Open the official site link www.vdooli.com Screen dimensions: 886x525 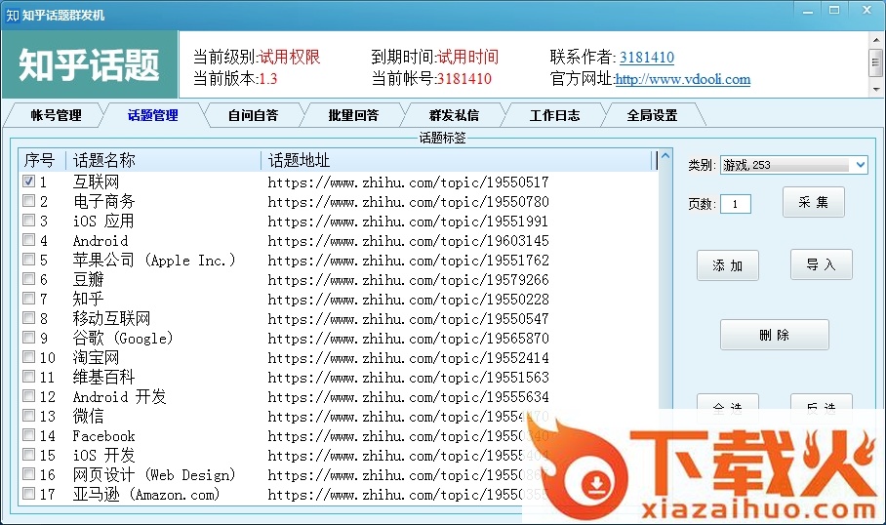(683, 79)
